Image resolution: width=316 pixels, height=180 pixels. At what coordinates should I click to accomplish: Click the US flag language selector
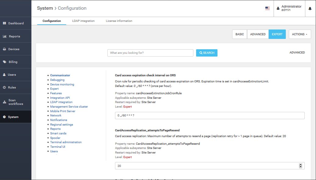click(x=267, y=9)
